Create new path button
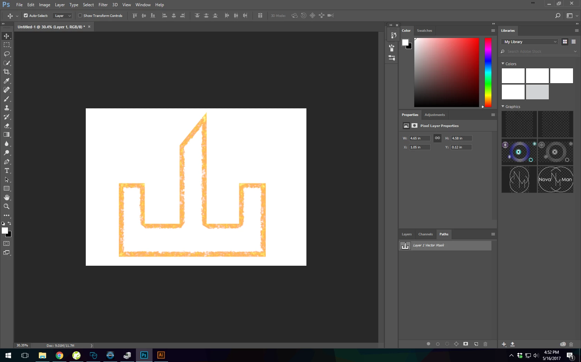The height and width of the screenshot is (362, 581). pyautogui.click(x=476, y=344)
